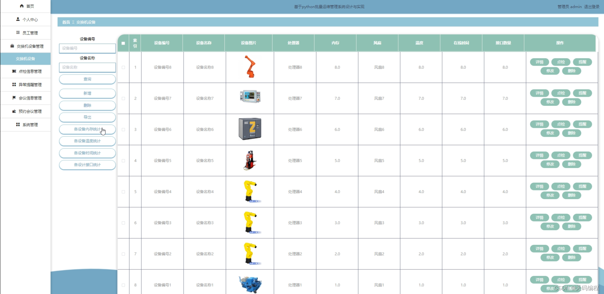
Task: Expand 员工管理 menu item
Action: point(25,33)
